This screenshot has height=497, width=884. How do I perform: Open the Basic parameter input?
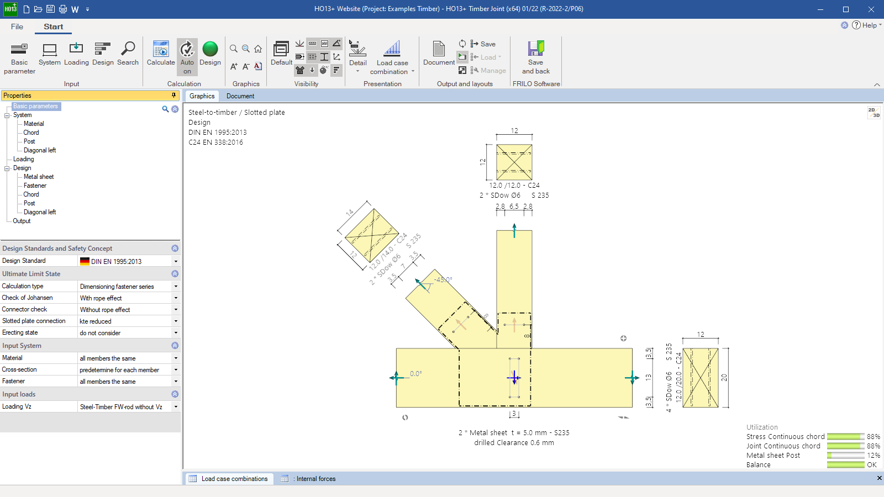19,58
